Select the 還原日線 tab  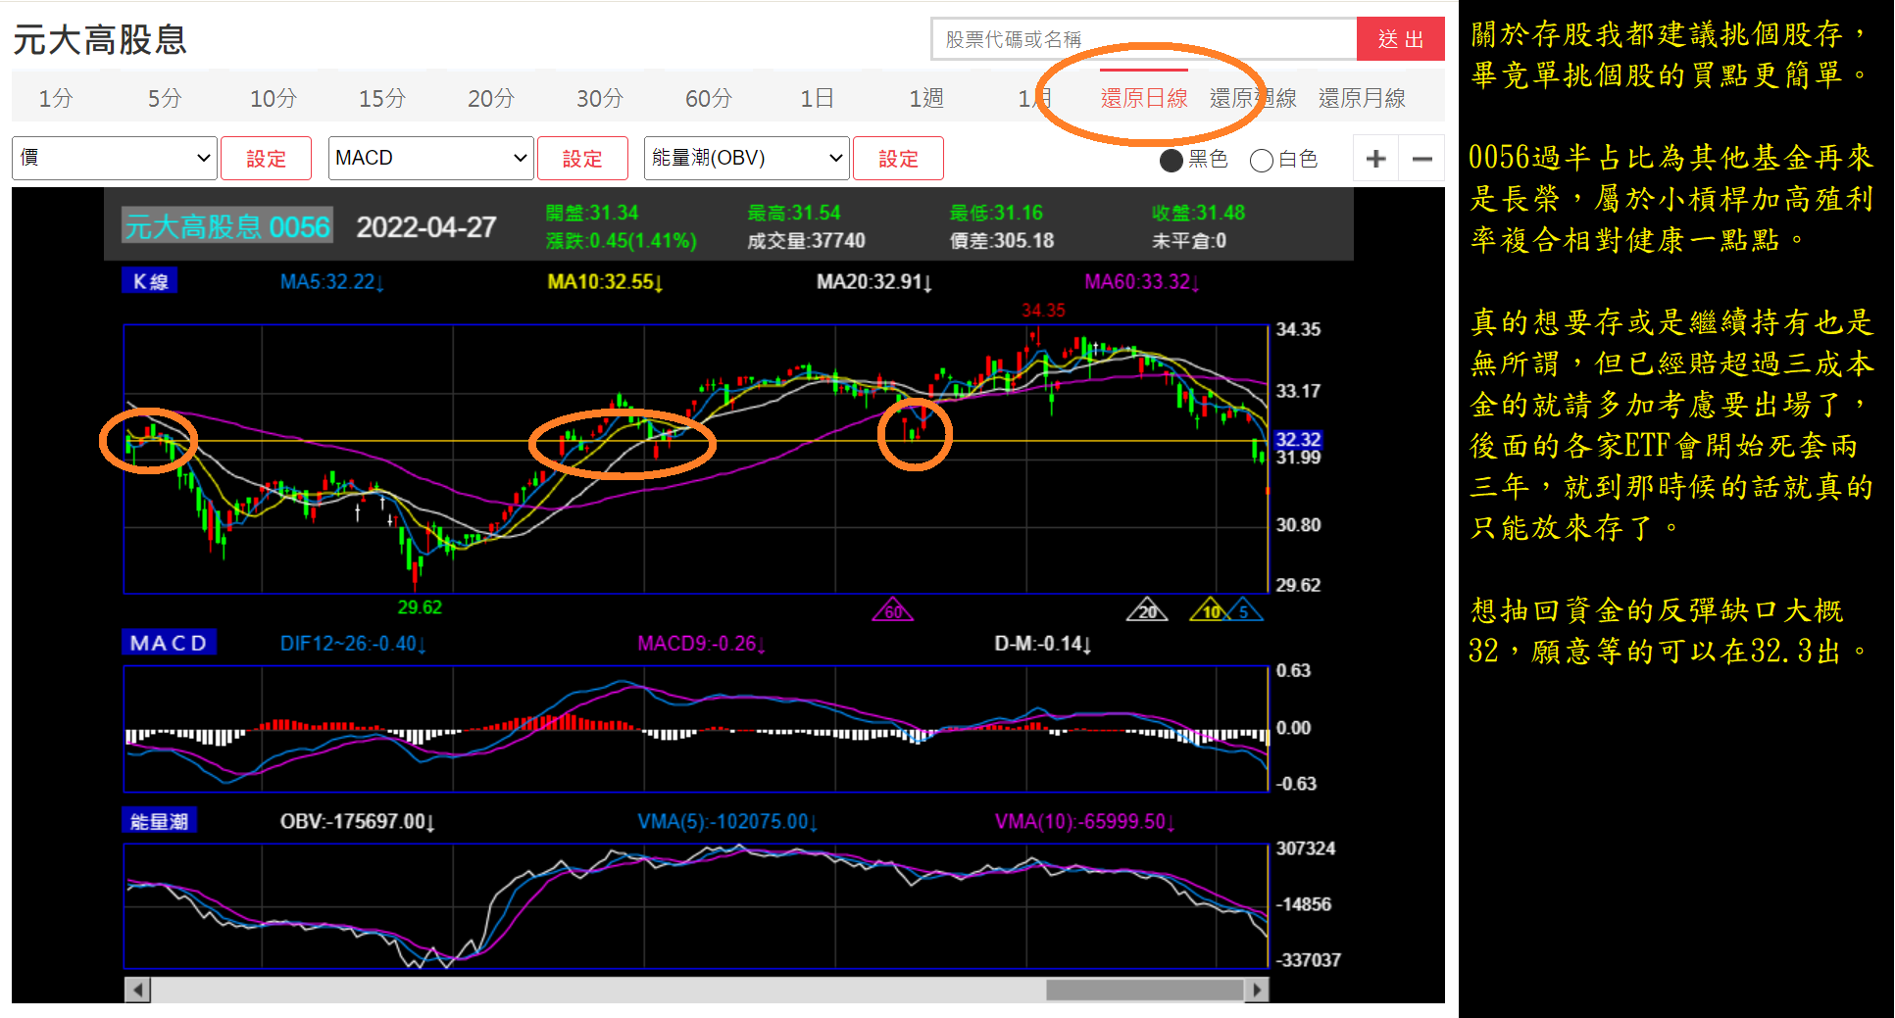1144,98
